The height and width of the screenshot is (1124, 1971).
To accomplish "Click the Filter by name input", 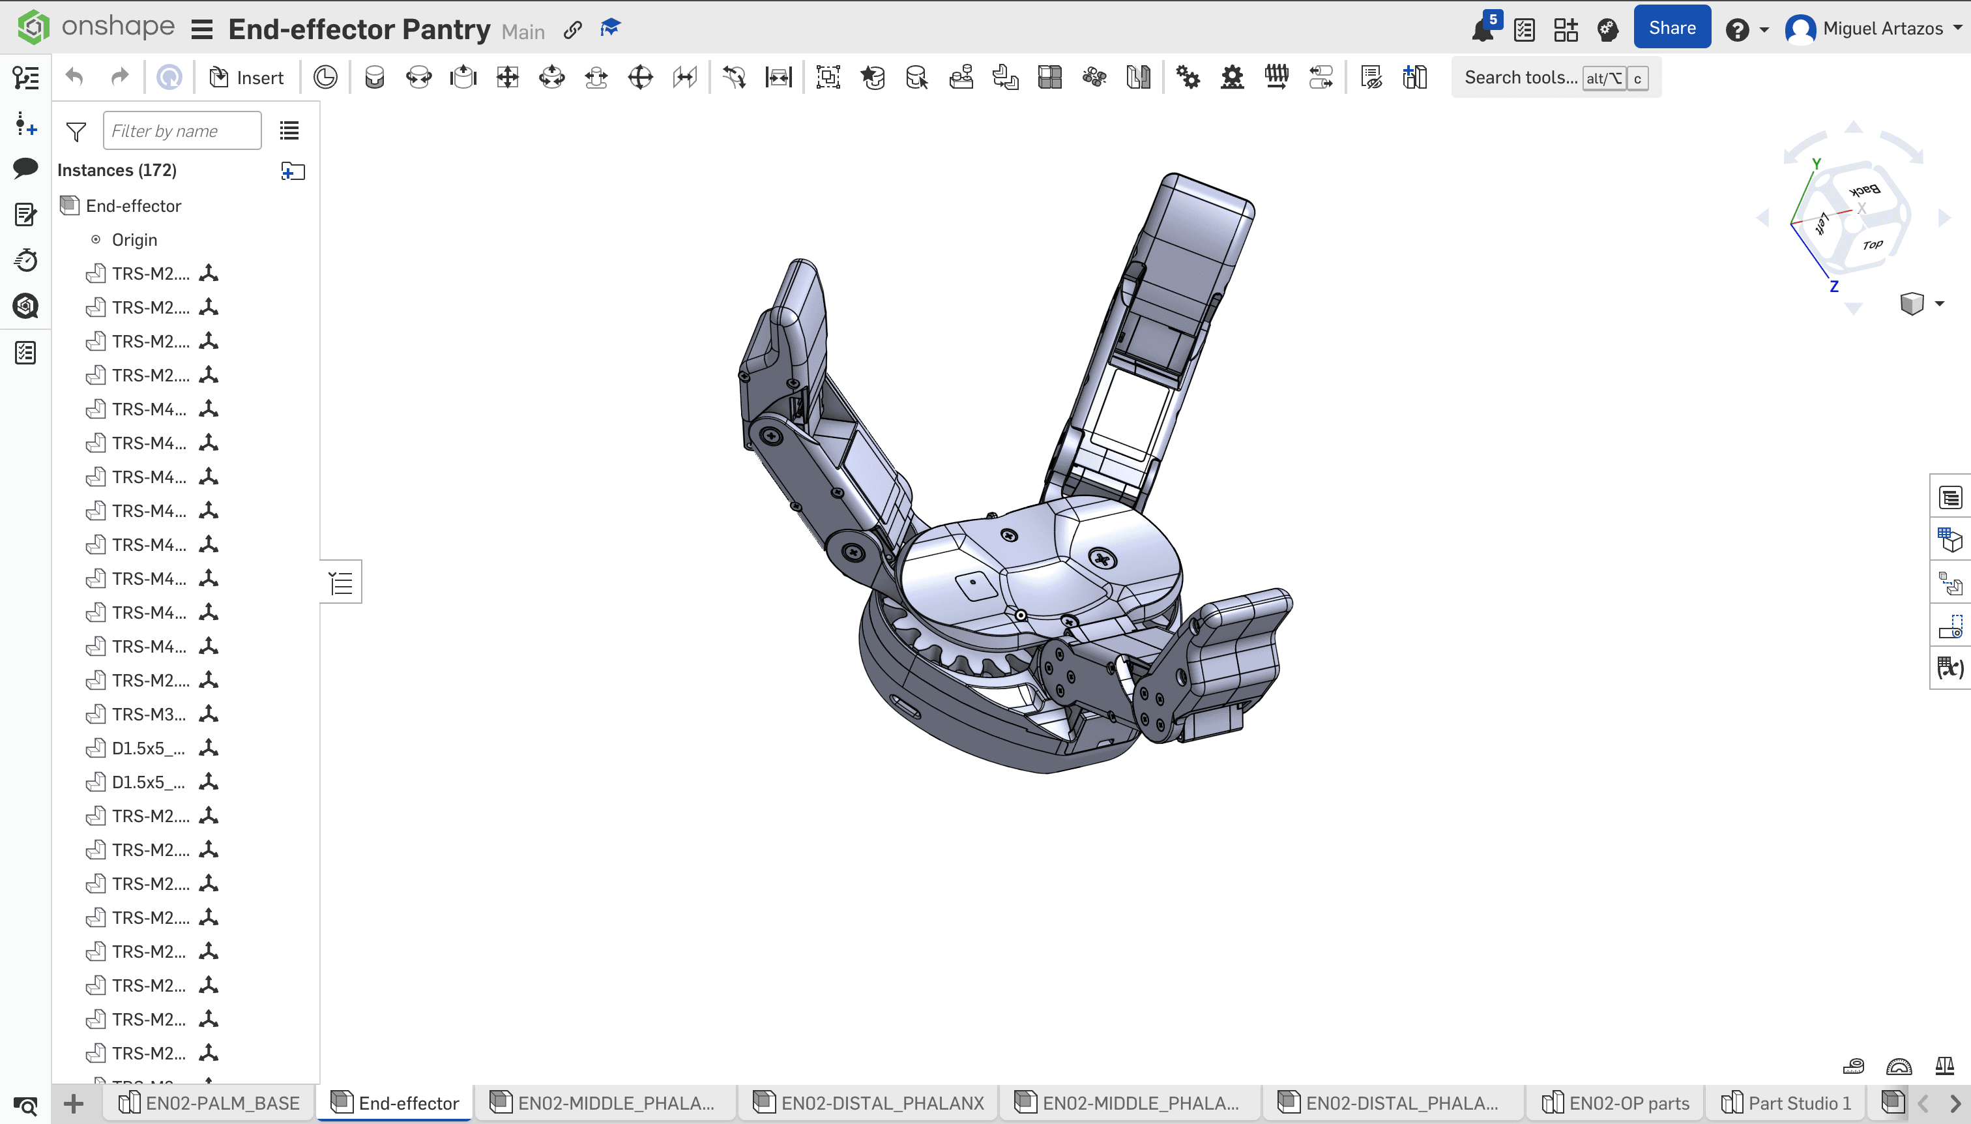I will point(182,130).
